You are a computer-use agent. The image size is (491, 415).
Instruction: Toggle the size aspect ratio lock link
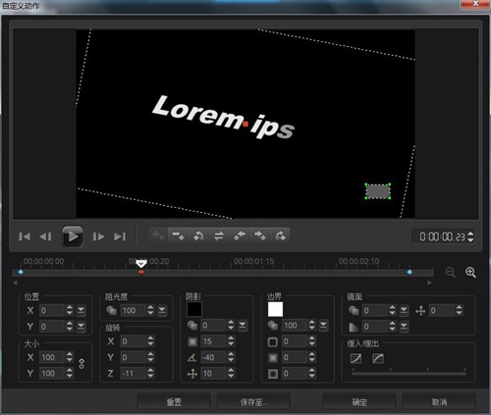pyautogui.click(x=82, y=364)
